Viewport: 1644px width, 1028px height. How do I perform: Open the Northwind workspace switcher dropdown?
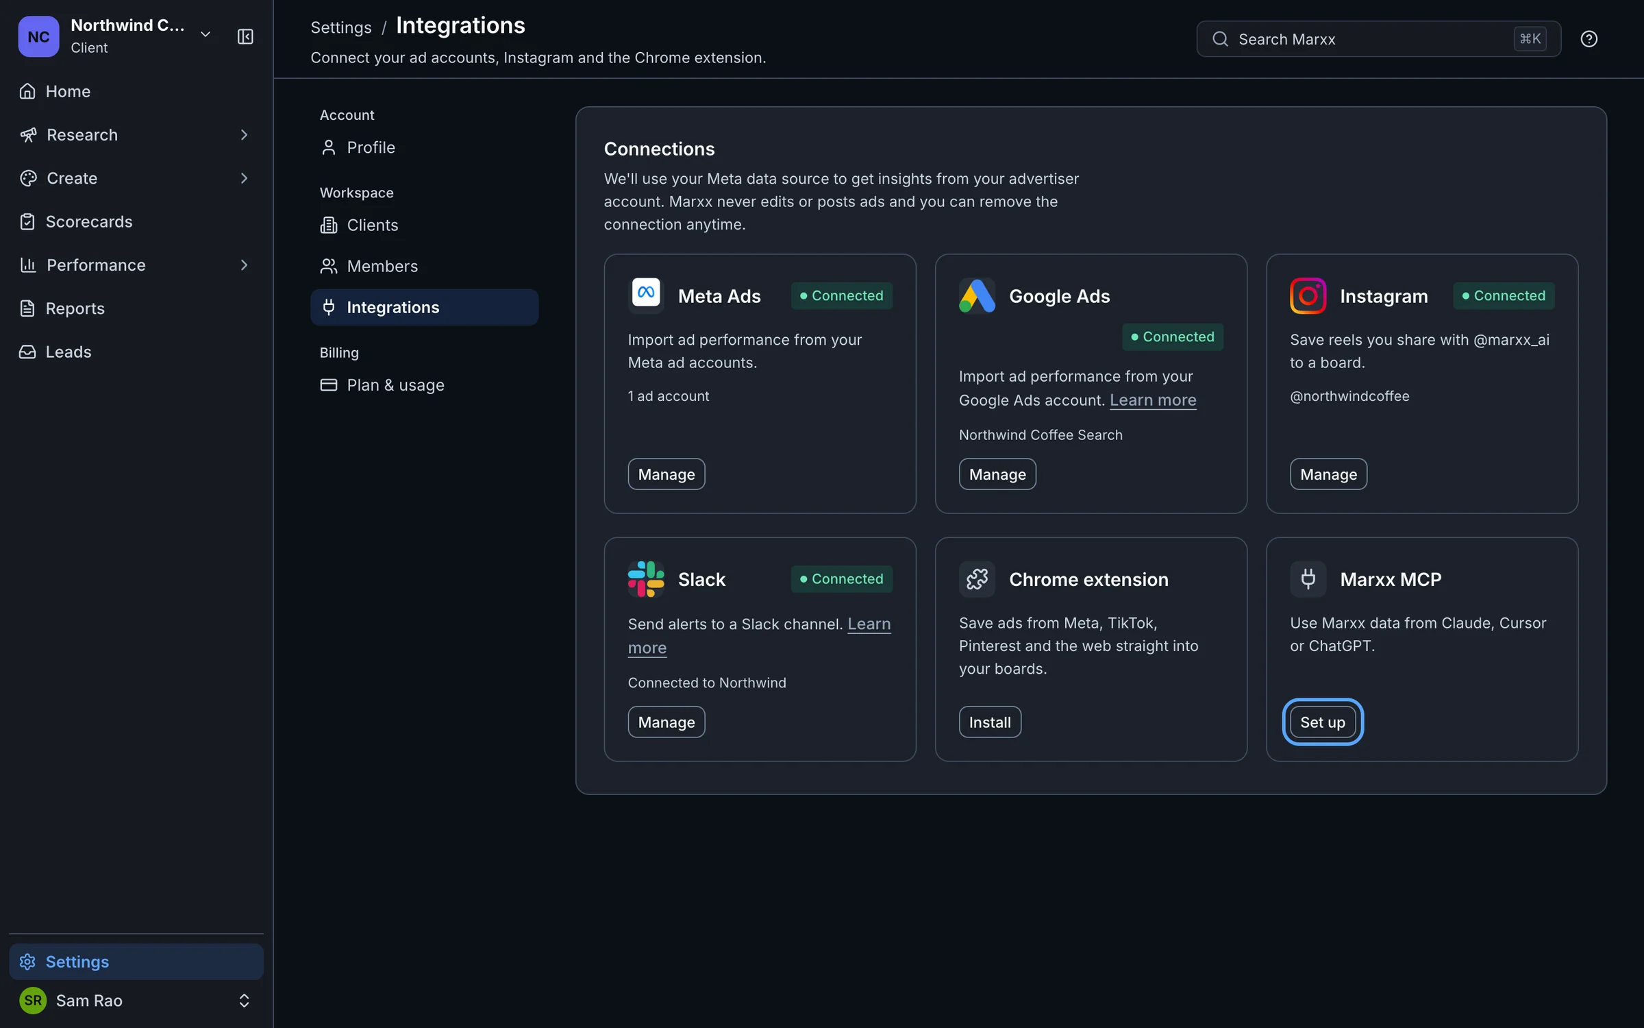tap(205, 35)
